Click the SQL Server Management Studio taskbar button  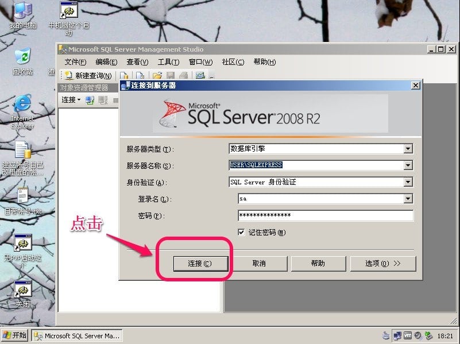(x=76, y=336)
